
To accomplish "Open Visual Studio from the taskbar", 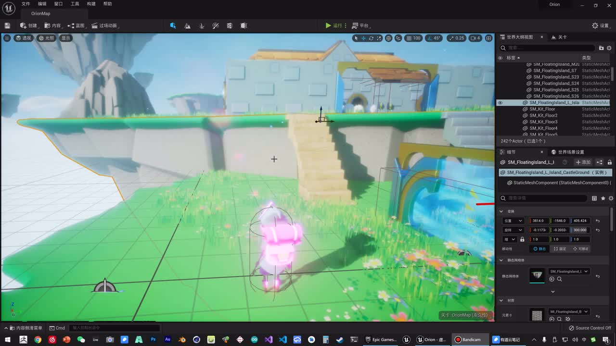I will (269, 340).
